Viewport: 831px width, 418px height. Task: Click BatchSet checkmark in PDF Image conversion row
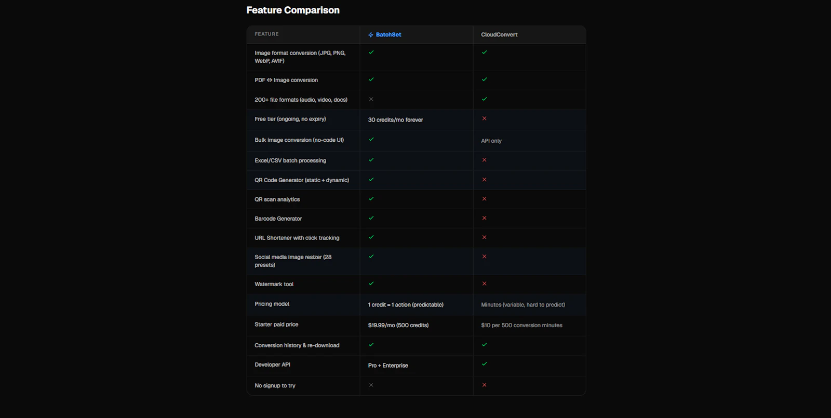(x=371, y=79)
